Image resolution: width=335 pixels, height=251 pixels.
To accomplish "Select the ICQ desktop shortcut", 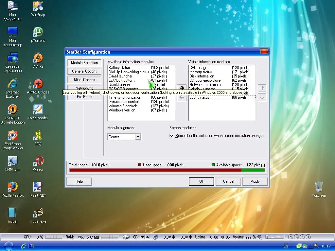I will 38,138.
